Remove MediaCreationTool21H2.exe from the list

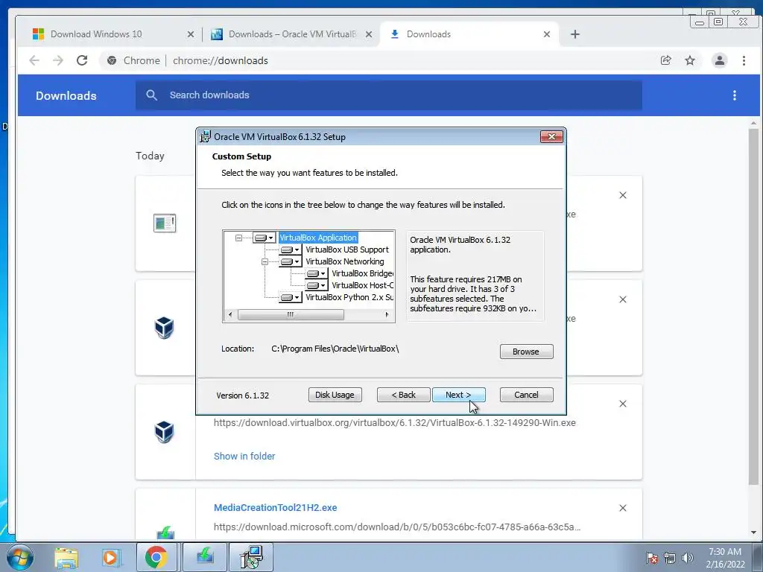point(622,508)
